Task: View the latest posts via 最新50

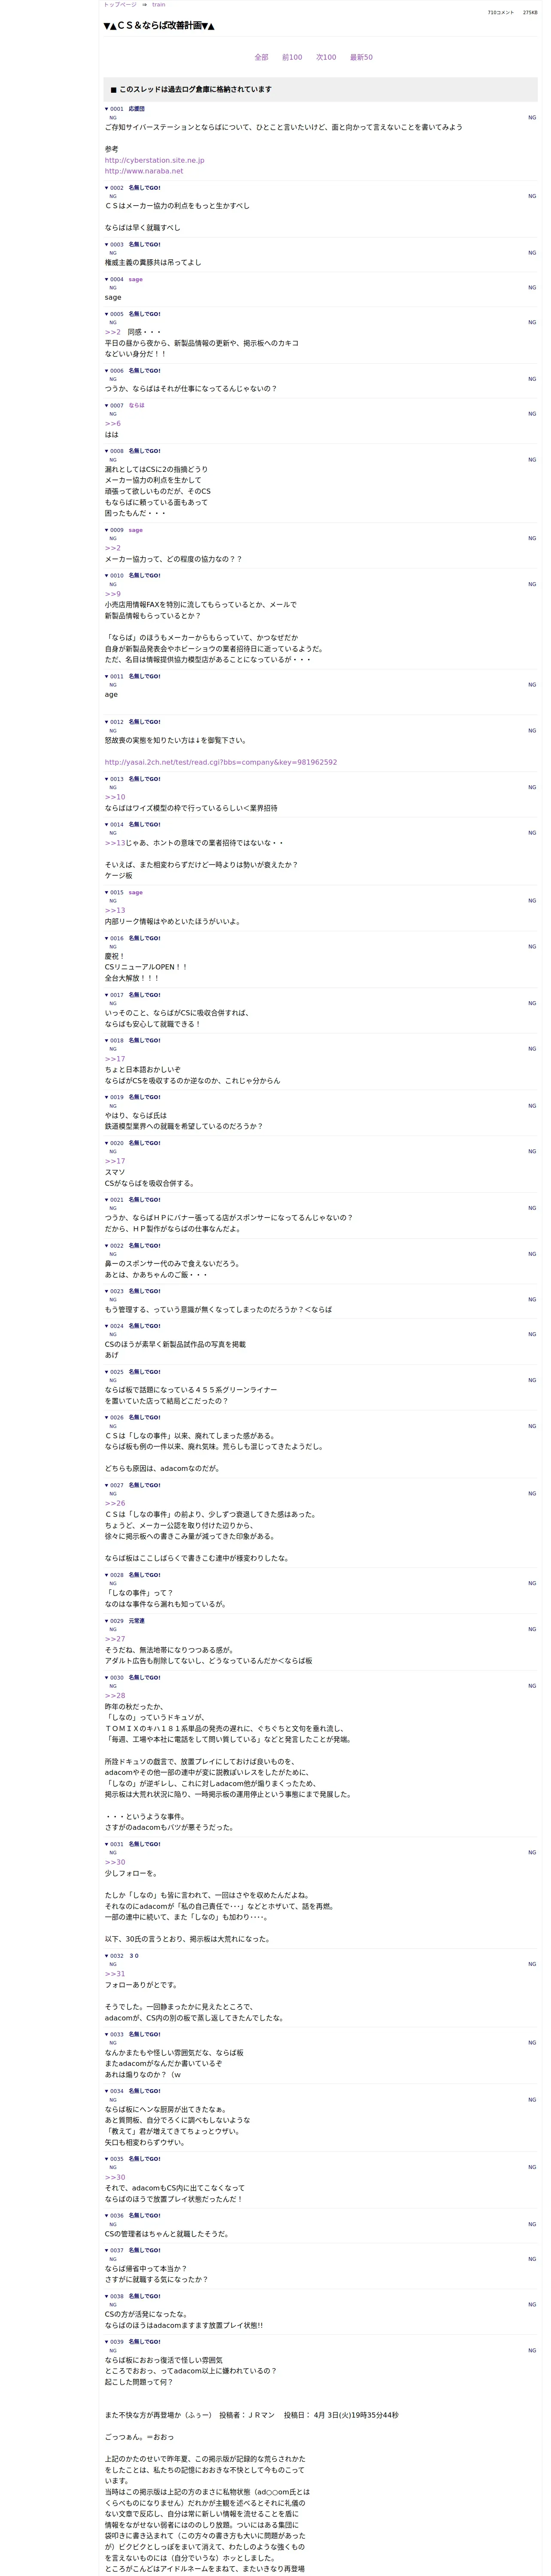Action: click(x=361, y=58)
